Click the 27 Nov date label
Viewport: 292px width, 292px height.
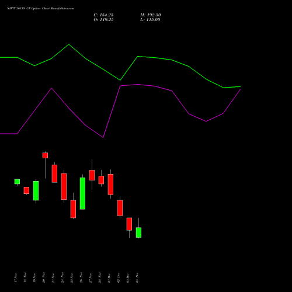pyautogui.click(x=91, y=277)
